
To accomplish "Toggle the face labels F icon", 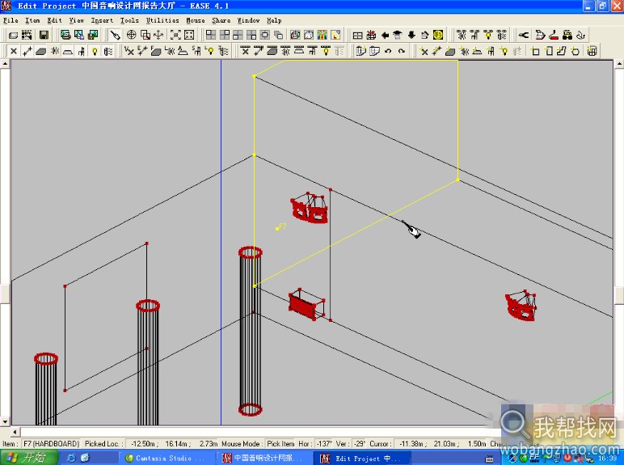I will click(156, 51).
